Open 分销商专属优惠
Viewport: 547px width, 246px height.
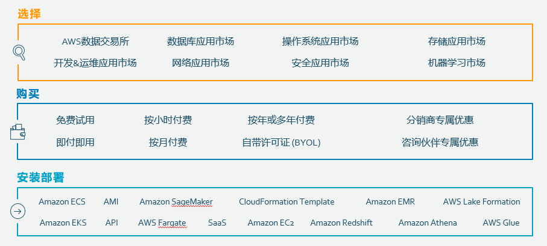tap(440, 120)
